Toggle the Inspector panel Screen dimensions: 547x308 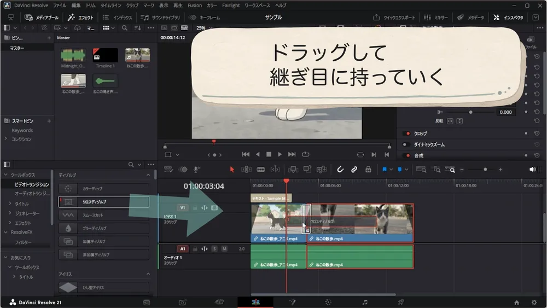tap(508, 18)
